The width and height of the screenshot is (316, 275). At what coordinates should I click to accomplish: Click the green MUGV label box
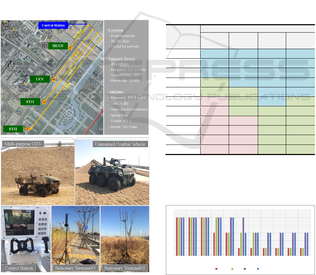[58, 46]
